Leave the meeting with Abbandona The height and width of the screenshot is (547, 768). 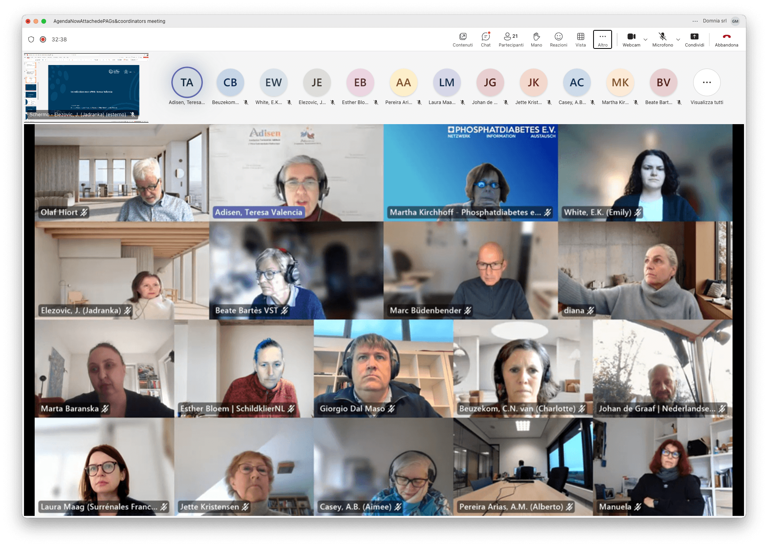click(726, 39)
